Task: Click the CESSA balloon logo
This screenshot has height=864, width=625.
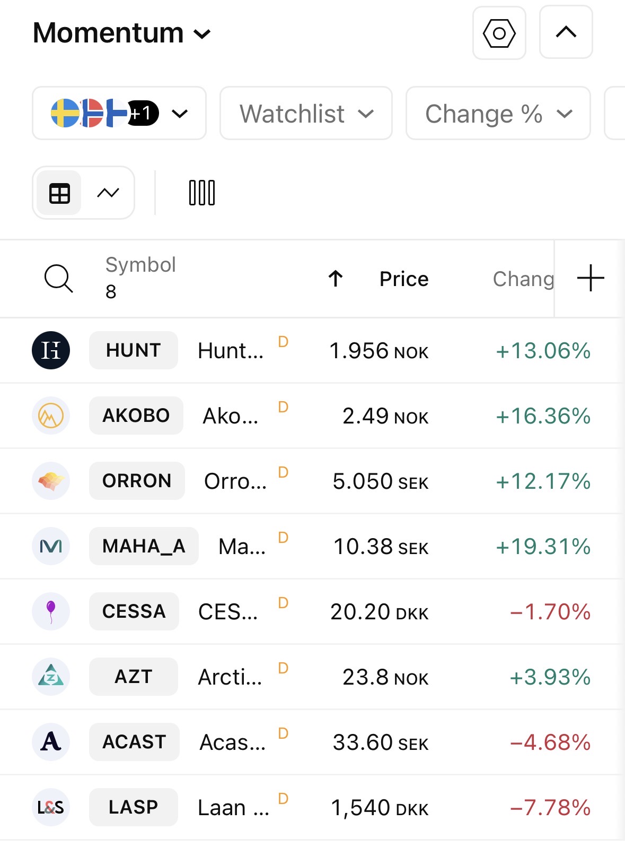Action: click(x=51, y=611)
